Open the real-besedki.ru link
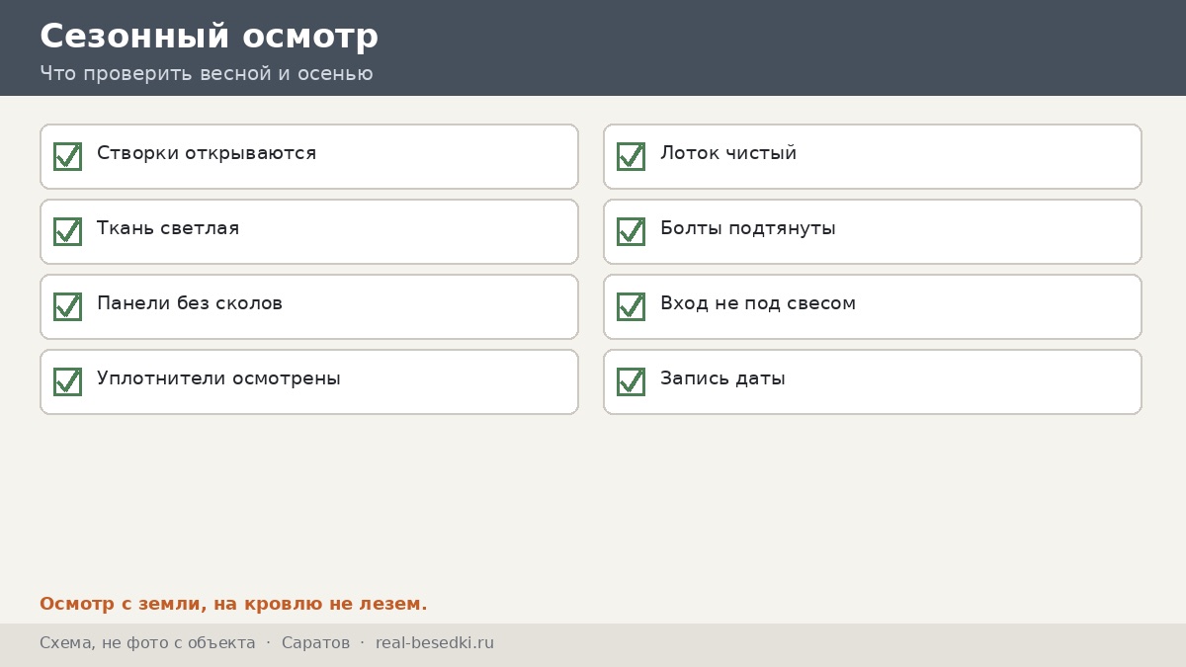The image size is (1186, 667). point(435,643)
